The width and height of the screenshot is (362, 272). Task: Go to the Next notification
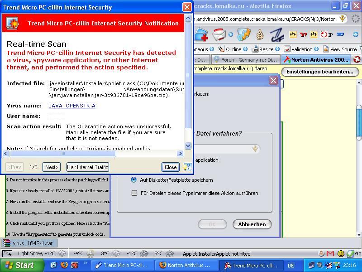52,167
